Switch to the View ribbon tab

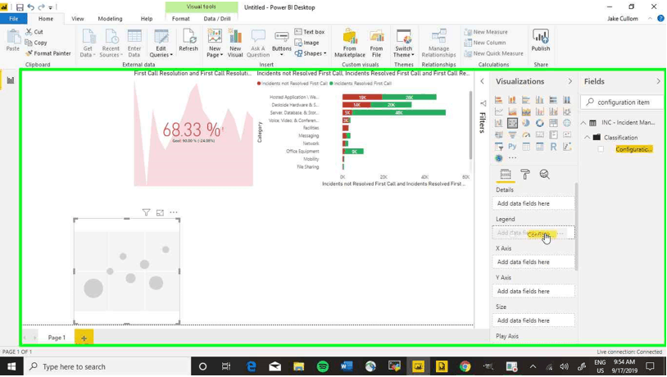(77, 19)
